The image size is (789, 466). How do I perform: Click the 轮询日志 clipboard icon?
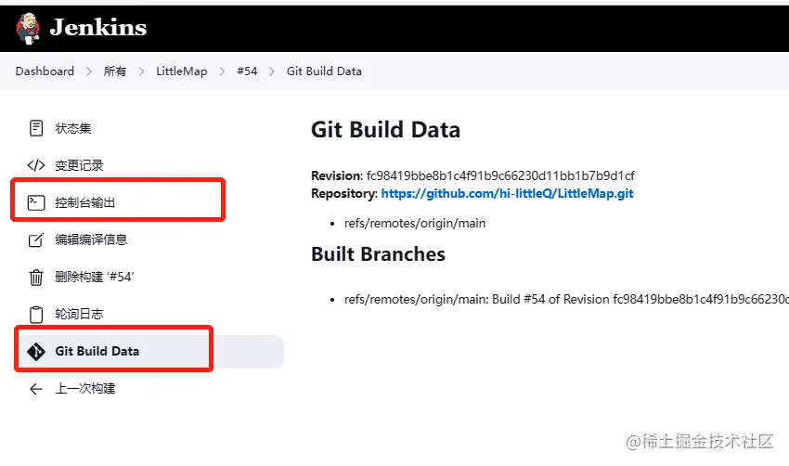point(36,314)
